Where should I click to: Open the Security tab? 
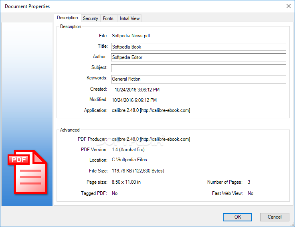pos(91,18)
